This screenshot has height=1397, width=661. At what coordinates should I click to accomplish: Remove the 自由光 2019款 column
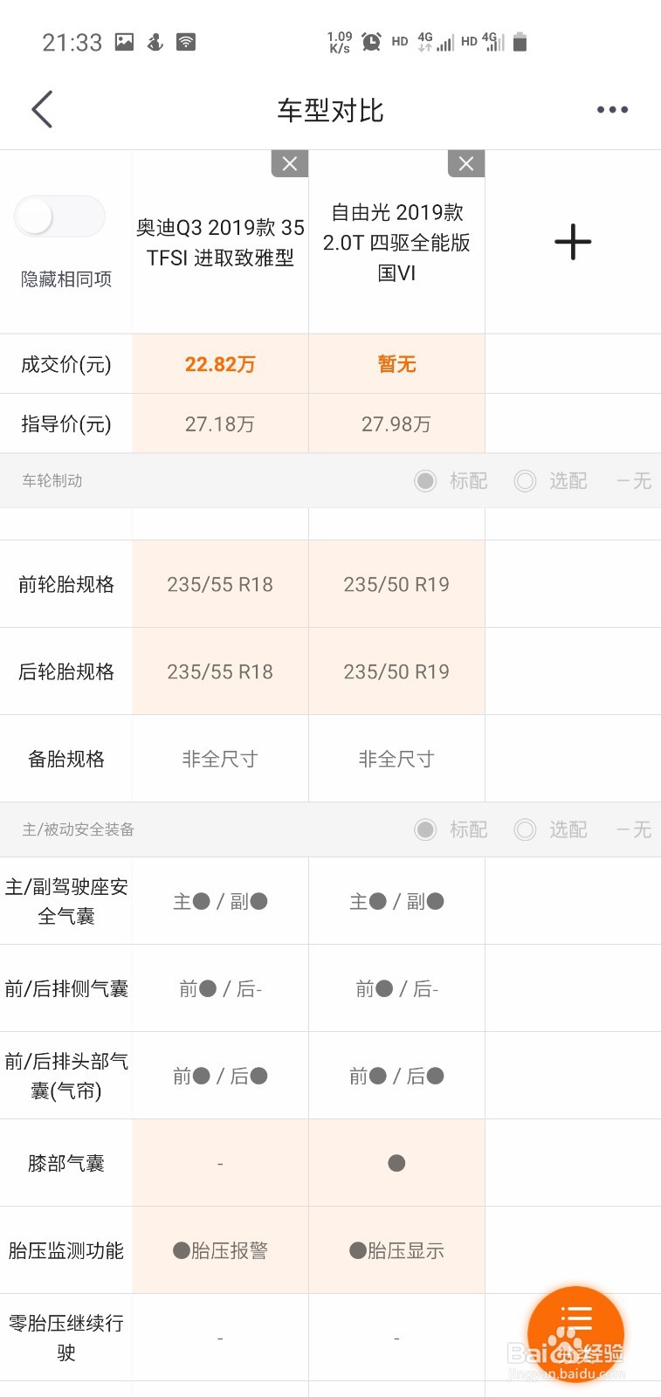pyautogui.click(x=466, y=163)
